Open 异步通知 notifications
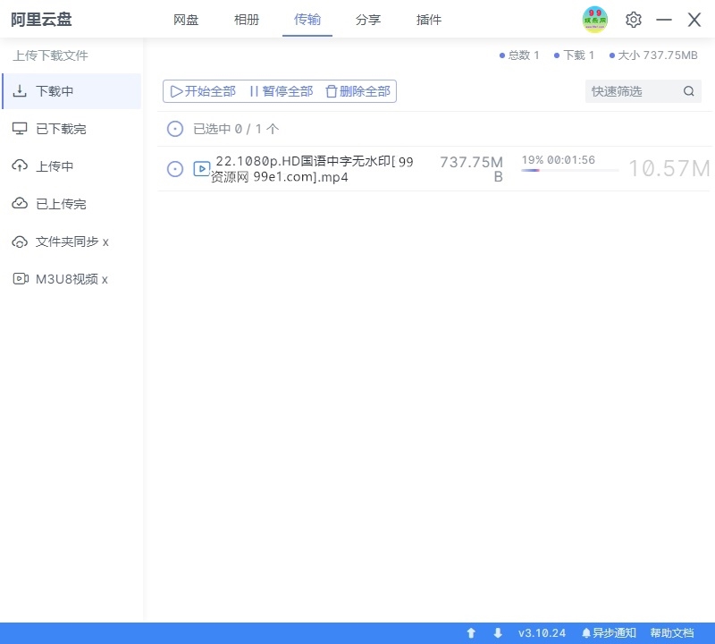This screenshot has height=644, width=715. point(609,633)
